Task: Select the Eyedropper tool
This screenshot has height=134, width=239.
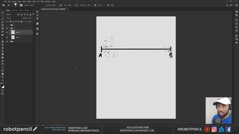Action: [x=3, y=32]
